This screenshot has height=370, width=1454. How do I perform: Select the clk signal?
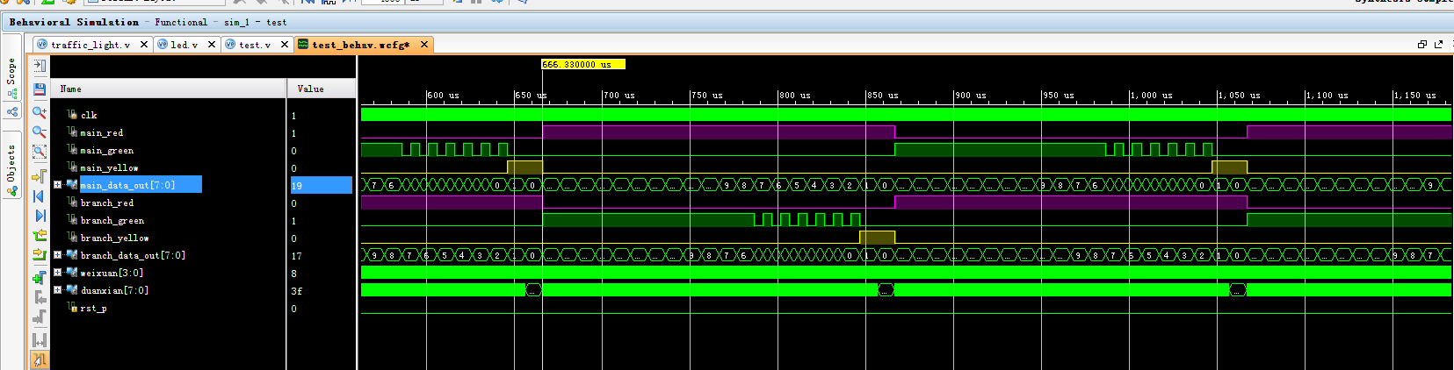[89, 115]
